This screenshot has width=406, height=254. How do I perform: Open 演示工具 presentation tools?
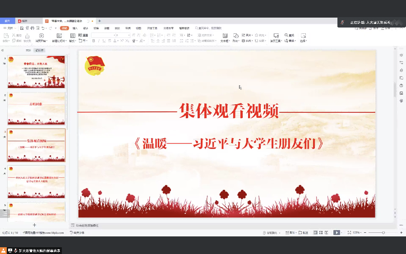(275, 35)
